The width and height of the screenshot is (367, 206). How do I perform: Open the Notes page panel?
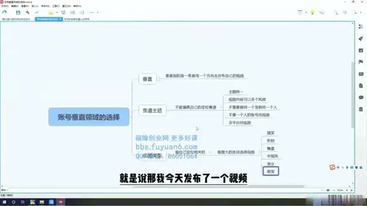361,86
